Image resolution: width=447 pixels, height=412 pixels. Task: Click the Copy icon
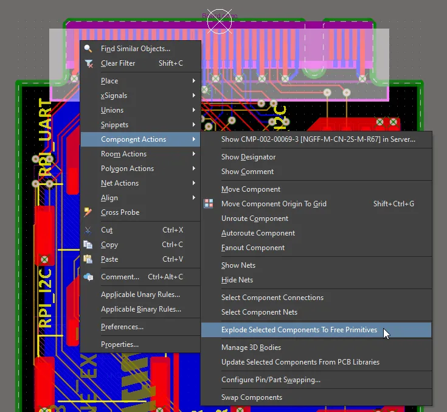[x=88, y=245]
